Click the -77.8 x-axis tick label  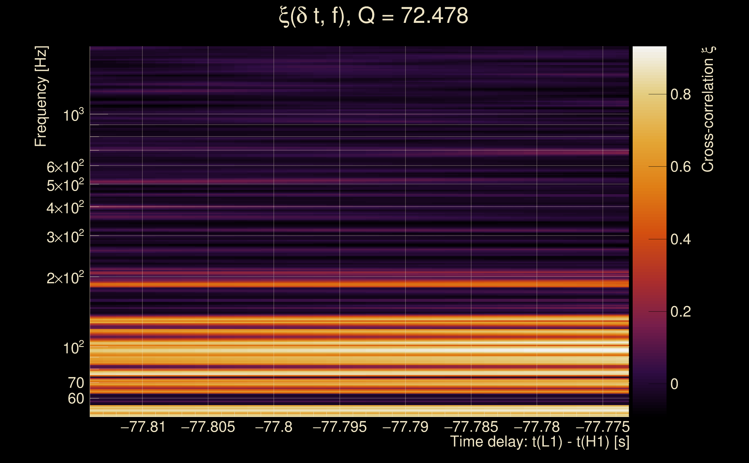coord(273,427)
